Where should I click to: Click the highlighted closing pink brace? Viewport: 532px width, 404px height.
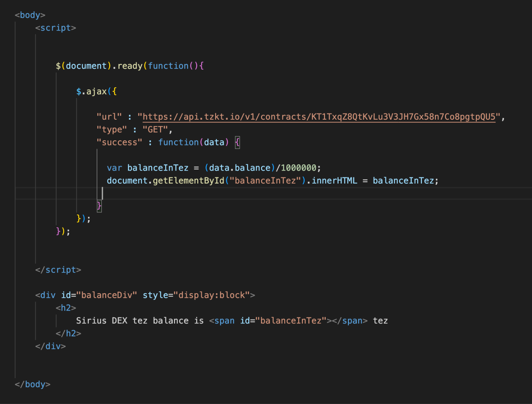99,206
